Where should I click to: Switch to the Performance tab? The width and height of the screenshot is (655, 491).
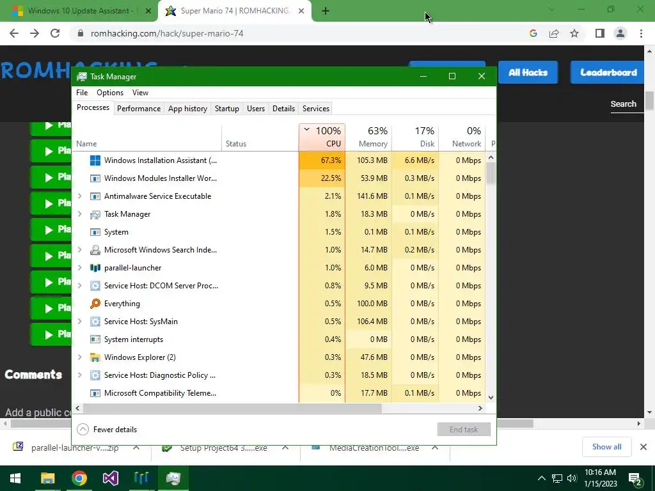(x=139, y=109)
